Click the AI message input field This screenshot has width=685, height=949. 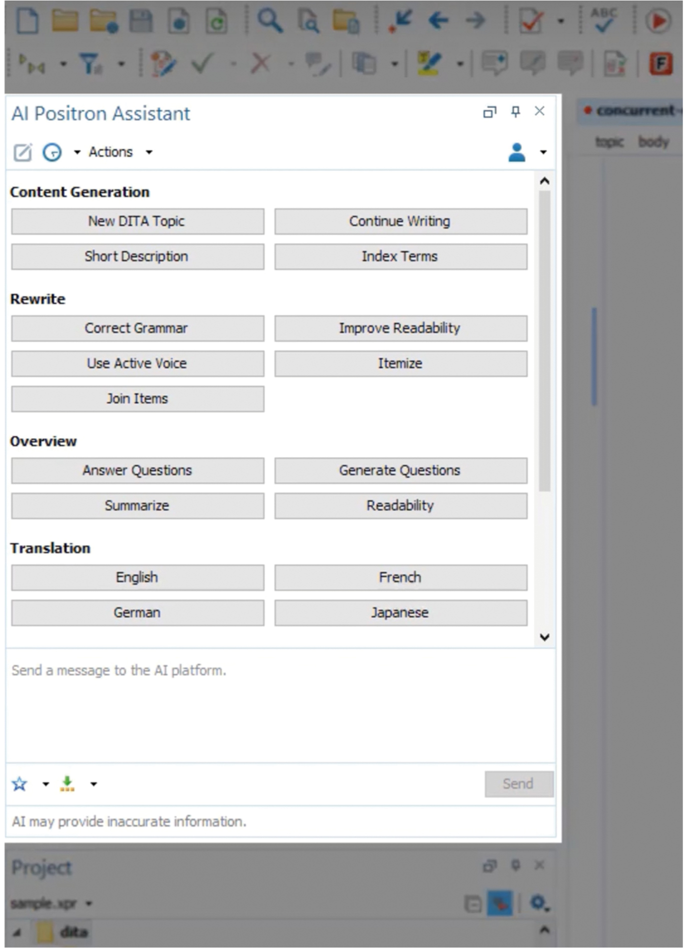pyautogui.click(x=280, y=705)
